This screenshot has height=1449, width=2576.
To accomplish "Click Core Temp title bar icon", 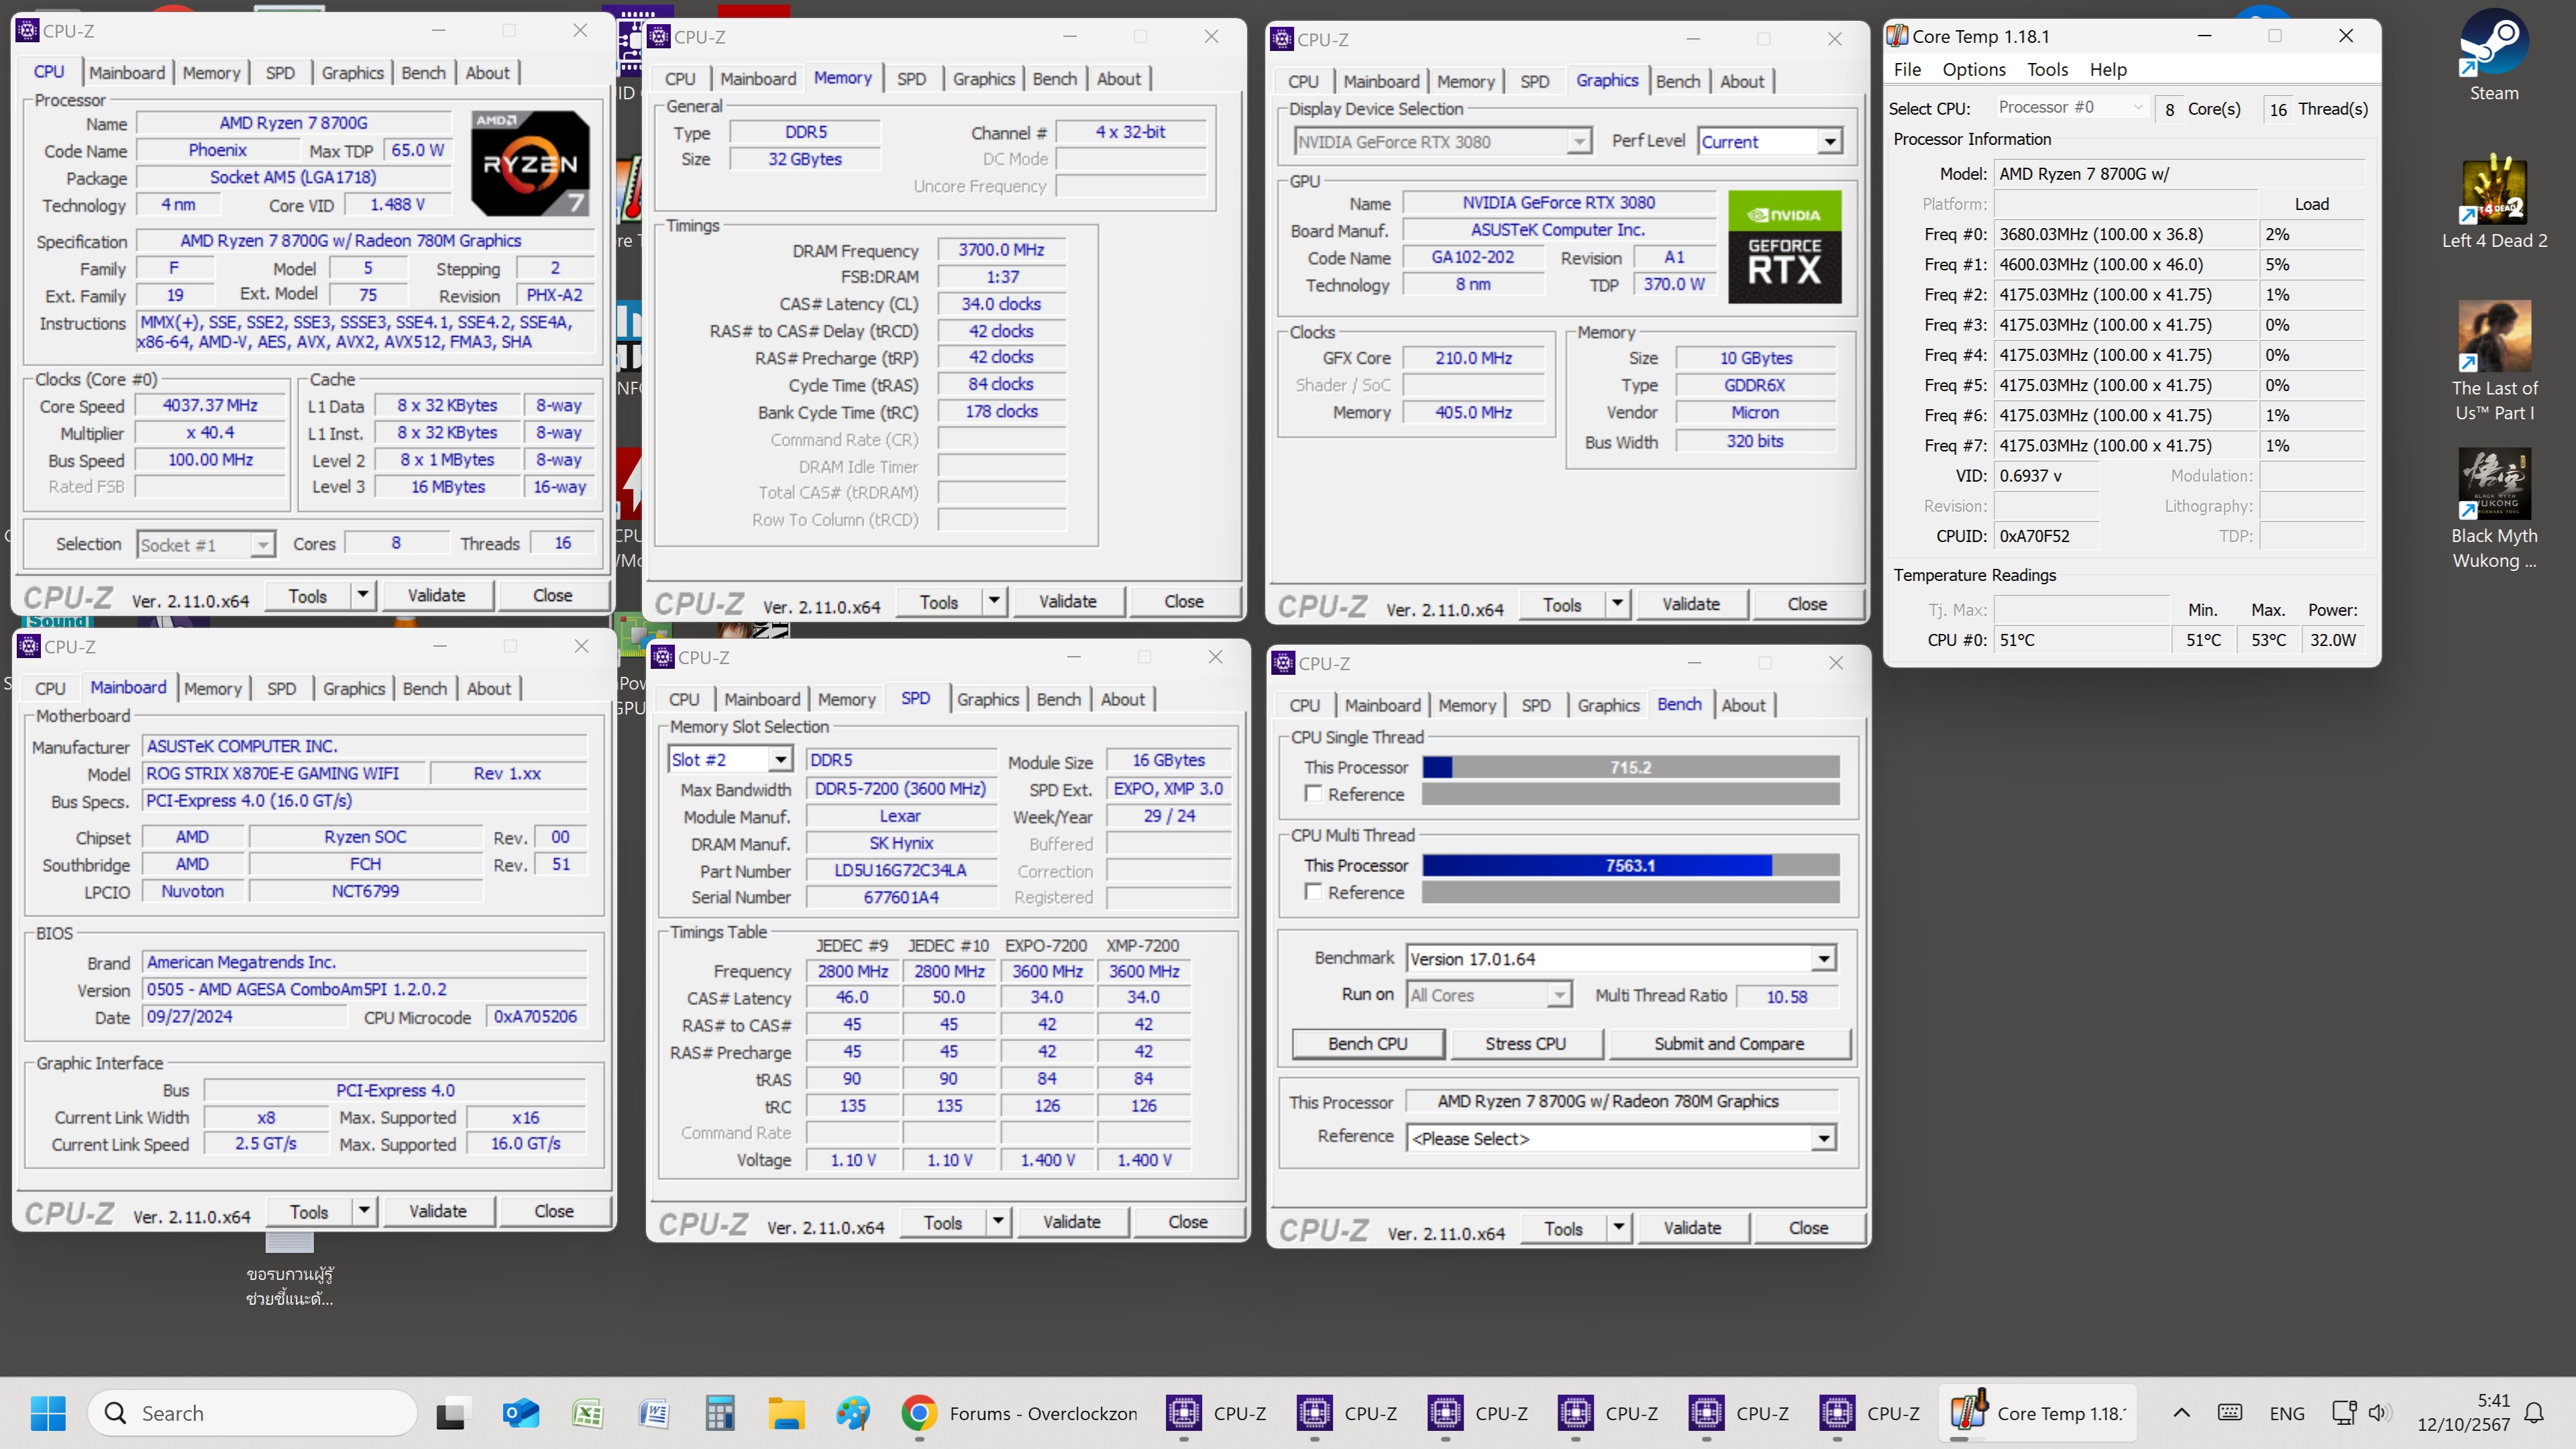I will [x=1897, y=36].
